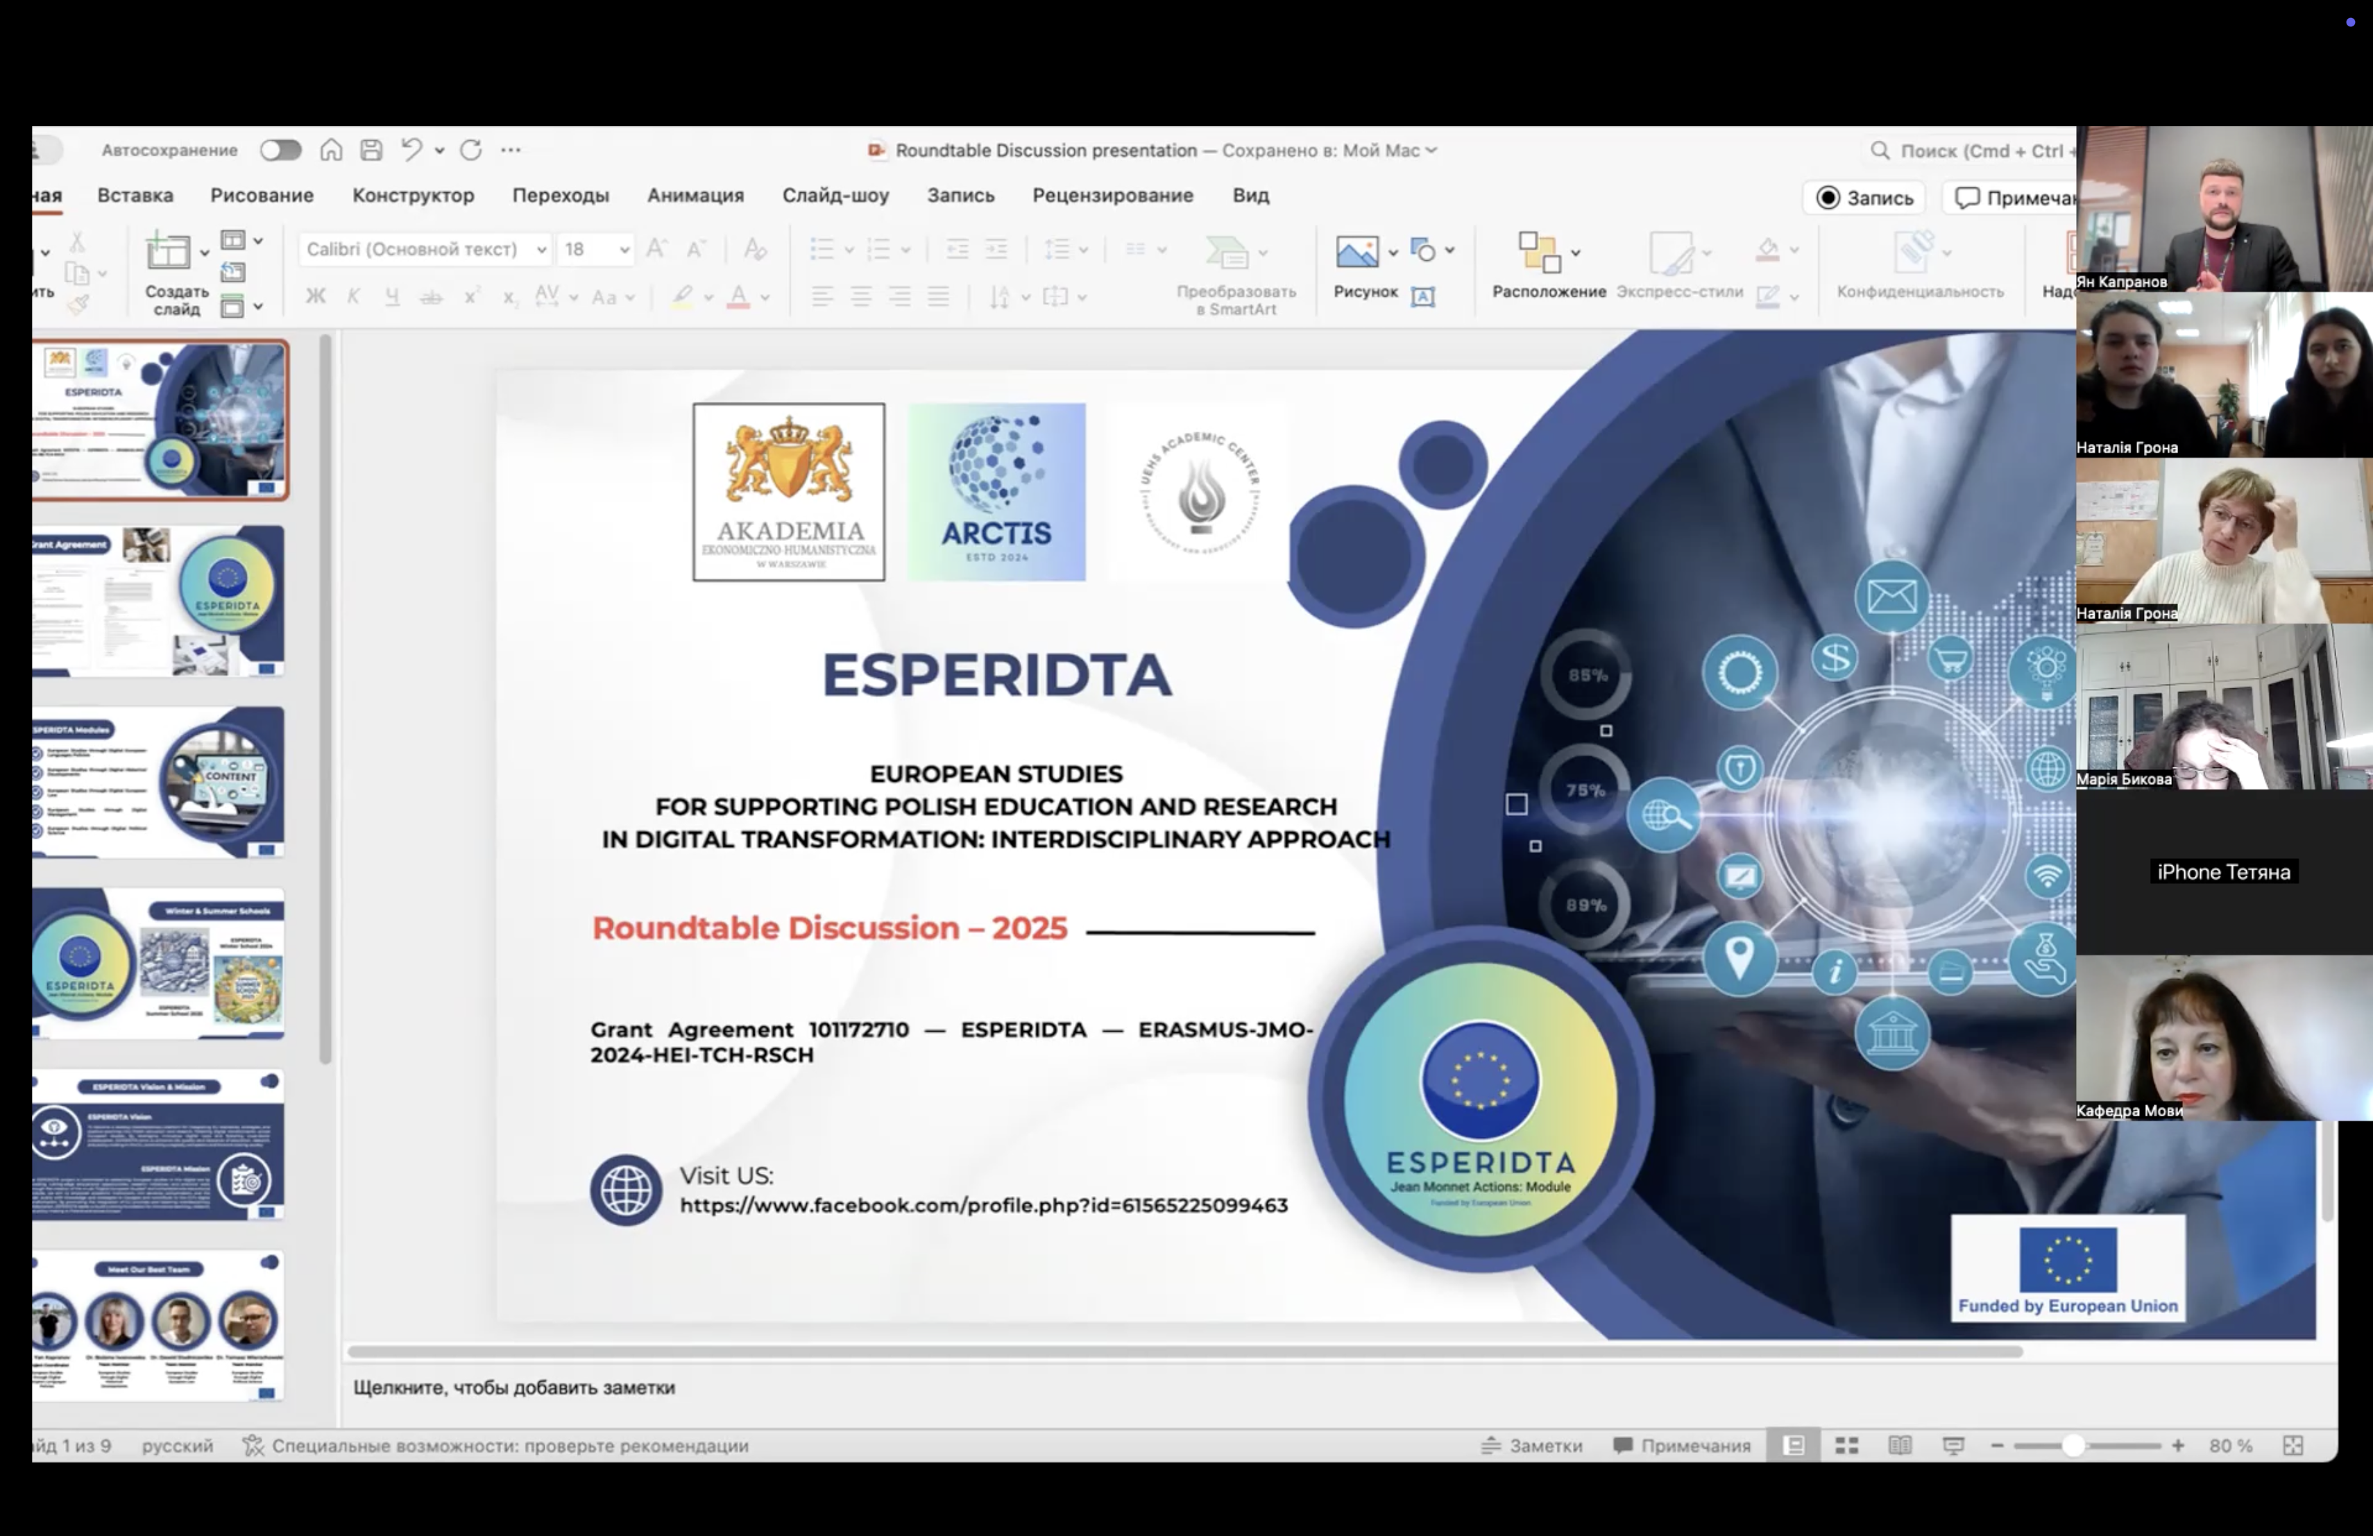Viewport: 2373px width, 1536px height.
Task: Expand the font size 18 dropdown
Action: coord(624,249)
